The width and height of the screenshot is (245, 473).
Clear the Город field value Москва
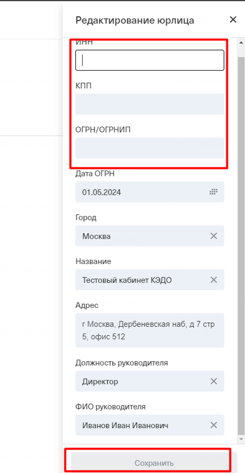214,236
